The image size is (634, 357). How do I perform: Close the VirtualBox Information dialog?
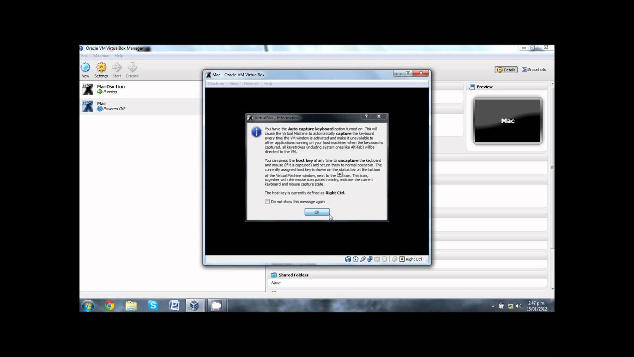click(x=379, y=117)
